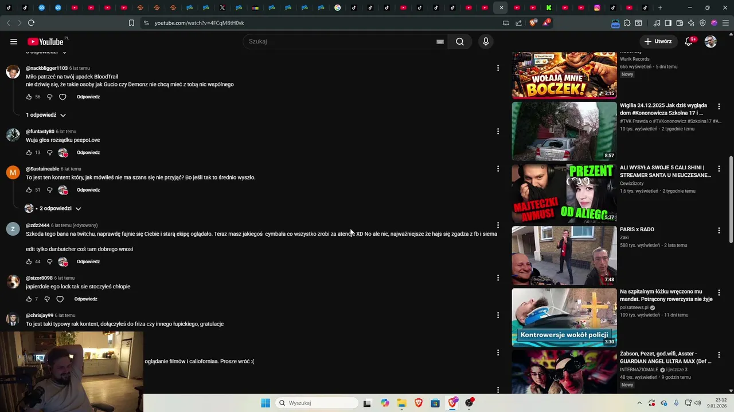Like the @zdz2444 comment
734x412 pixels.
coord(29,262)
